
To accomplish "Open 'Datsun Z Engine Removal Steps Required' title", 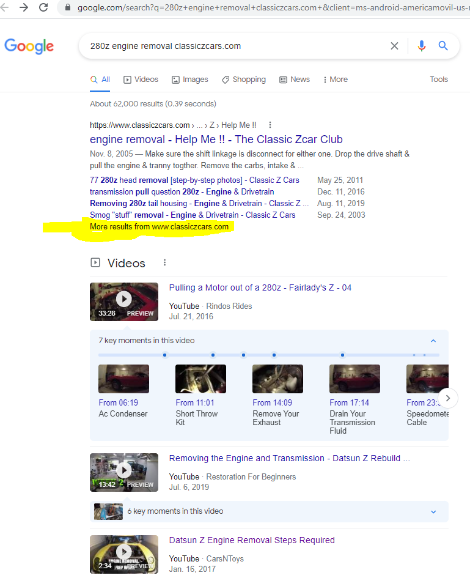I will point(252,540).
